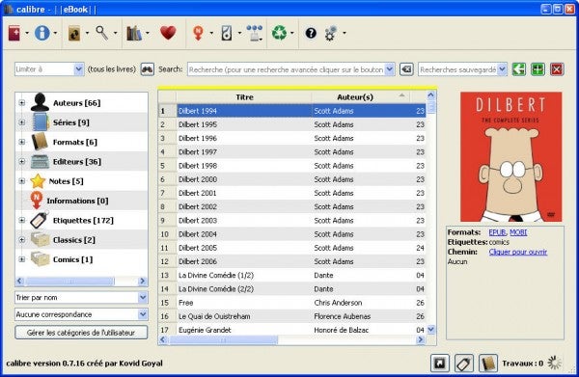Screen dimensions: 579x377
Task: Click the green arrow copy search icon
Action: point(519,69)
